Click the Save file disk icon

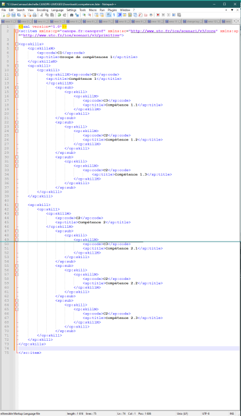(x=13, y=15)
